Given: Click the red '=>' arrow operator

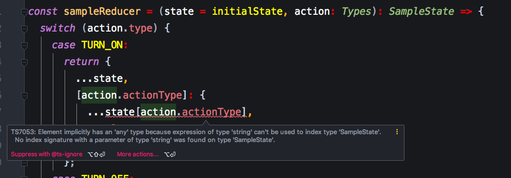Looking at the screenshot, I should (x=466, y=12).
